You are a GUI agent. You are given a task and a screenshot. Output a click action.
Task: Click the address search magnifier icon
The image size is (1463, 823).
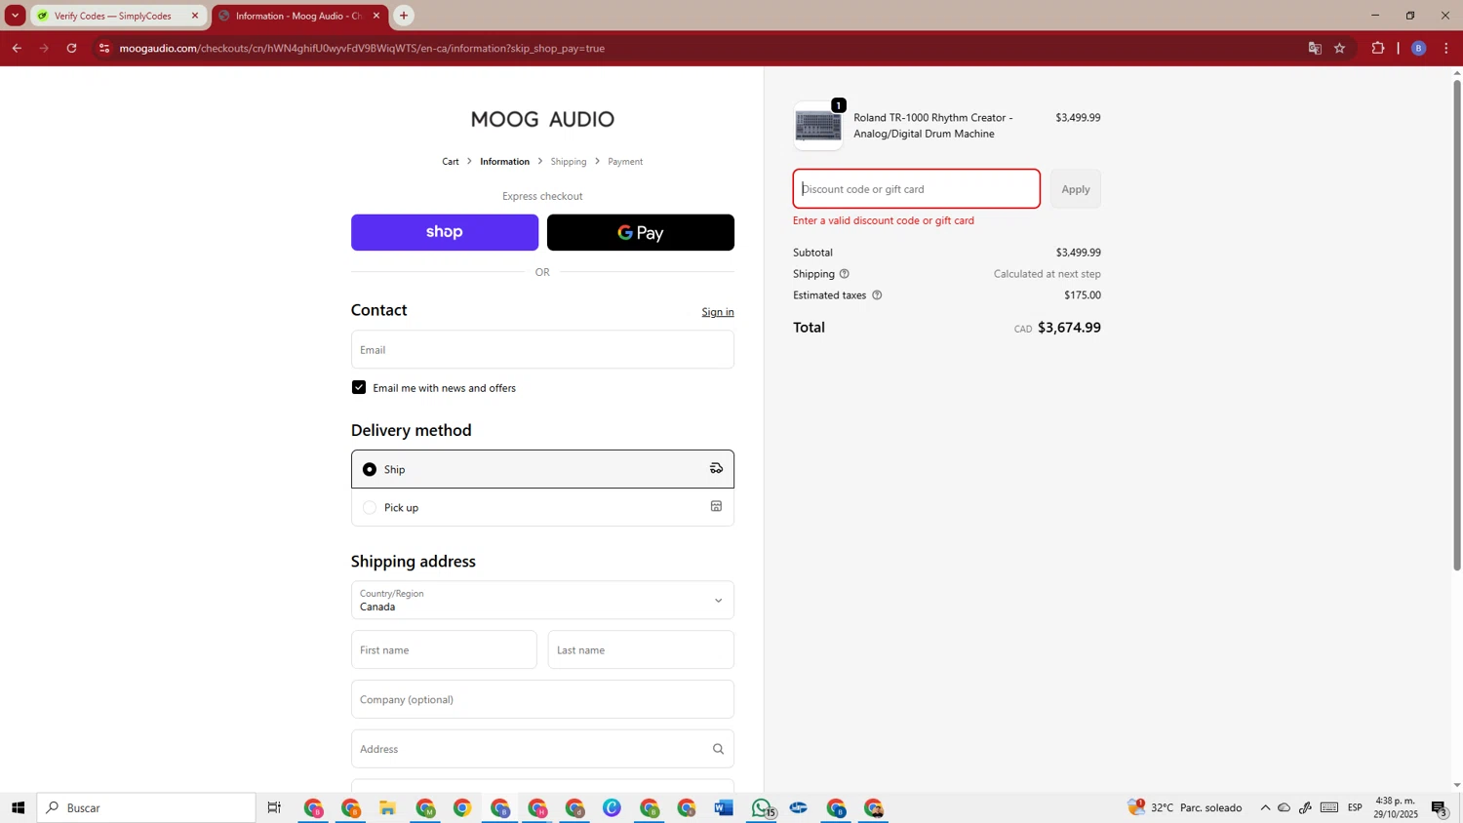pyautogui.click(x=718, y=749)
